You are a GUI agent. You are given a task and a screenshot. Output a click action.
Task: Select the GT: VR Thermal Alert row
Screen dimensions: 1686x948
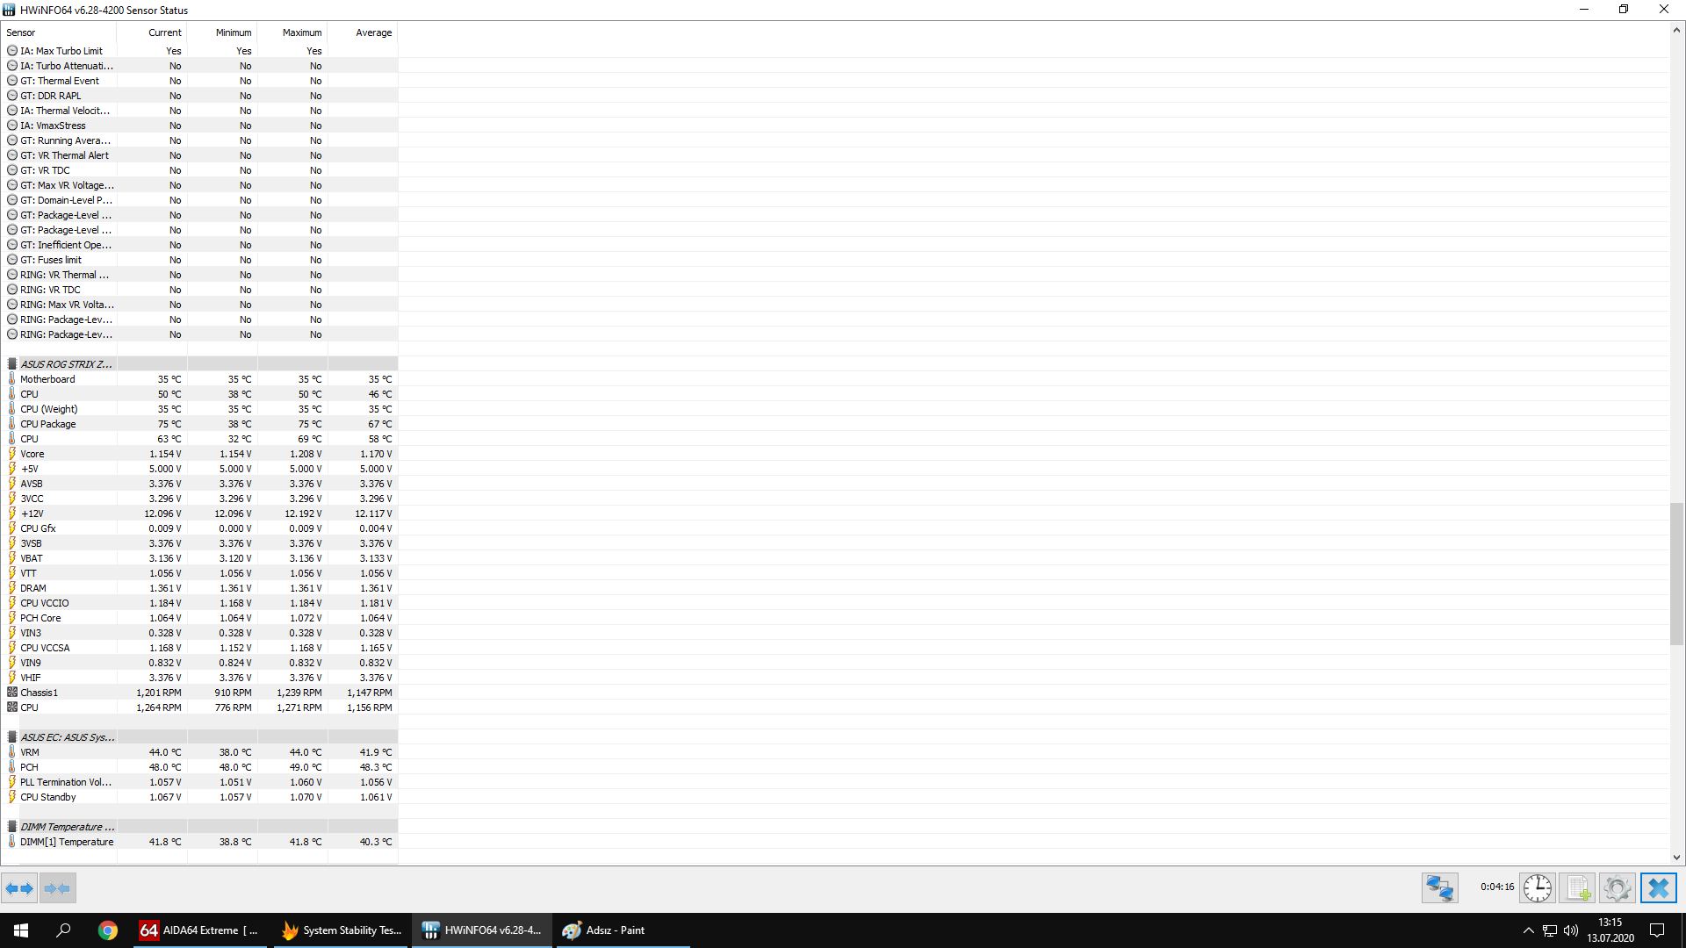pos(200,155)
